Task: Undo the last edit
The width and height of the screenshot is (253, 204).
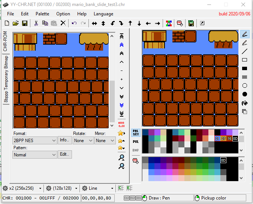Action: click(74, 23)
